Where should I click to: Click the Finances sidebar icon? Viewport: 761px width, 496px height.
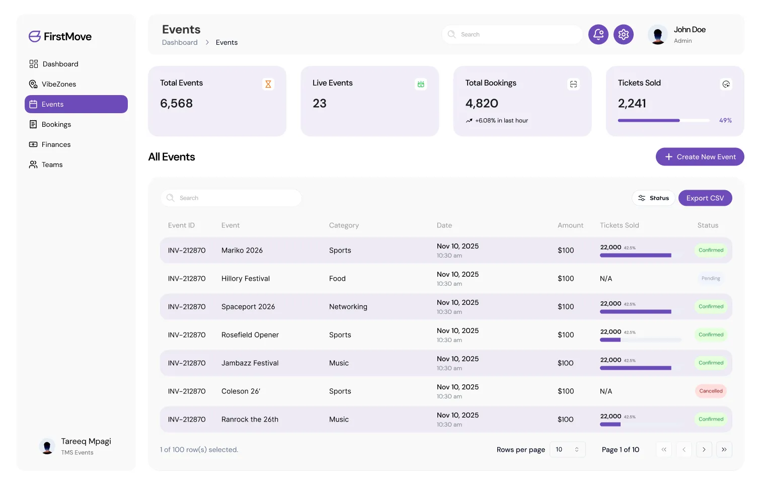pos(33,144)
